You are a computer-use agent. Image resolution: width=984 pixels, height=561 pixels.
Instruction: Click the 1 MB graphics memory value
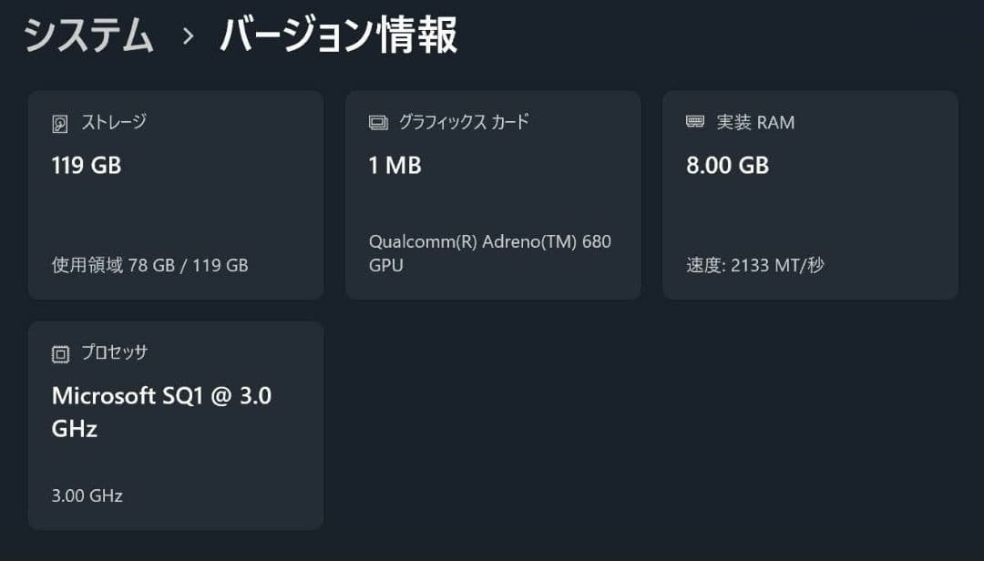(395, 166)
